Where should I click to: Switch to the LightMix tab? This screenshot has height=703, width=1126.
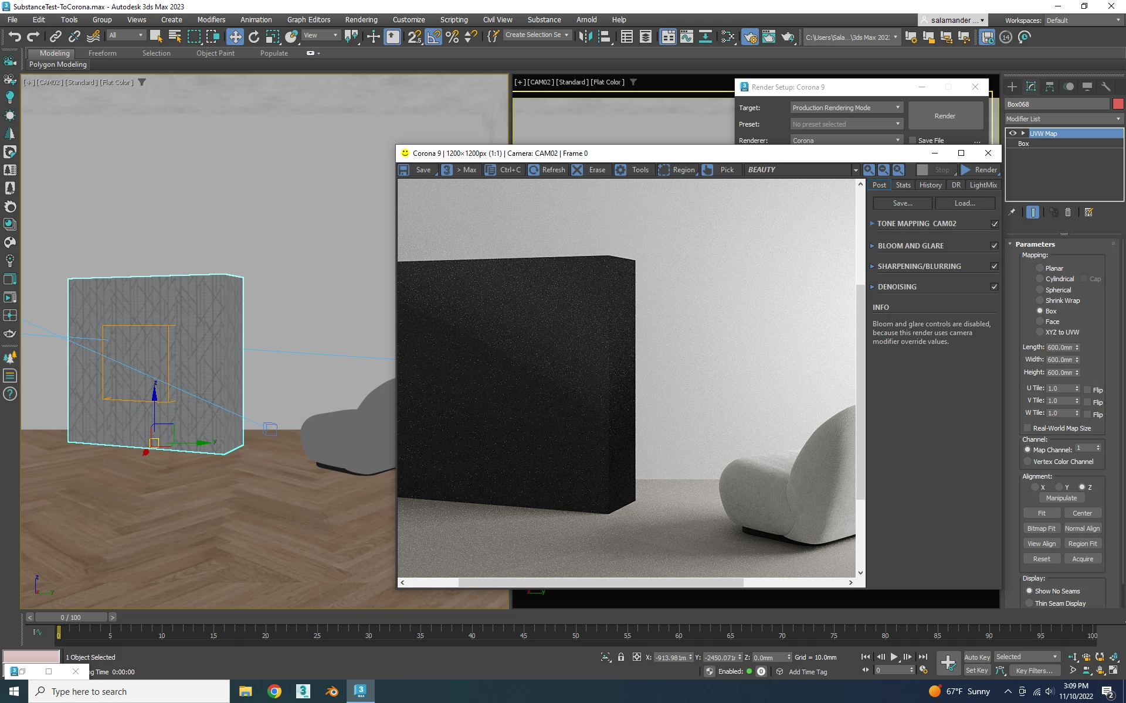983,185
